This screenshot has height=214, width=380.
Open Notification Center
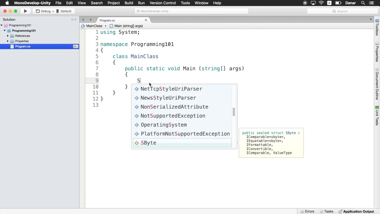[x=372, y=3]
